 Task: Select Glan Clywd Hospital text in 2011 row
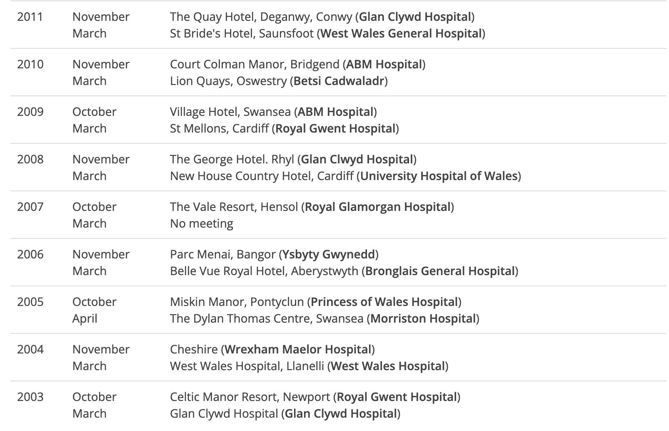tap(415, 17)
